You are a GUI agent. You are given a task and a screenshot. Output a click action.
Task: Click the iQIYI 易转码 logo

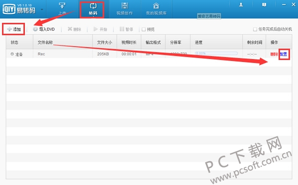19,9
